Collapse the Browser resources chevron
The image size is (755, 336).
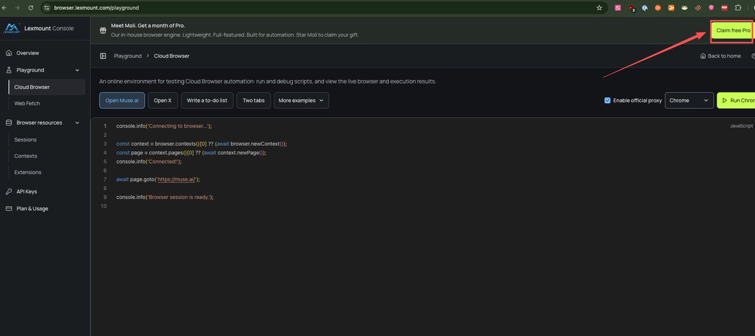point(77,123)
